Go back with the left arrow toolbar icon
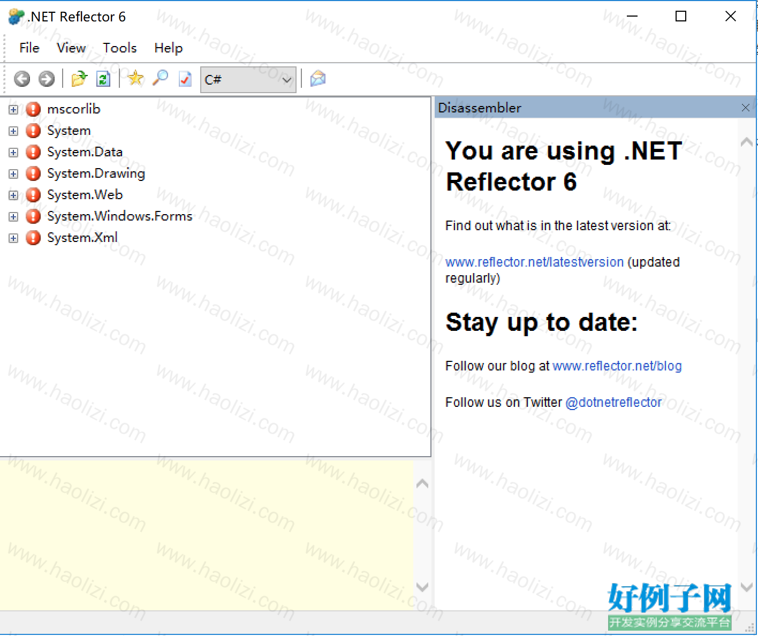The image size is (758, 636). pos(22,79)
